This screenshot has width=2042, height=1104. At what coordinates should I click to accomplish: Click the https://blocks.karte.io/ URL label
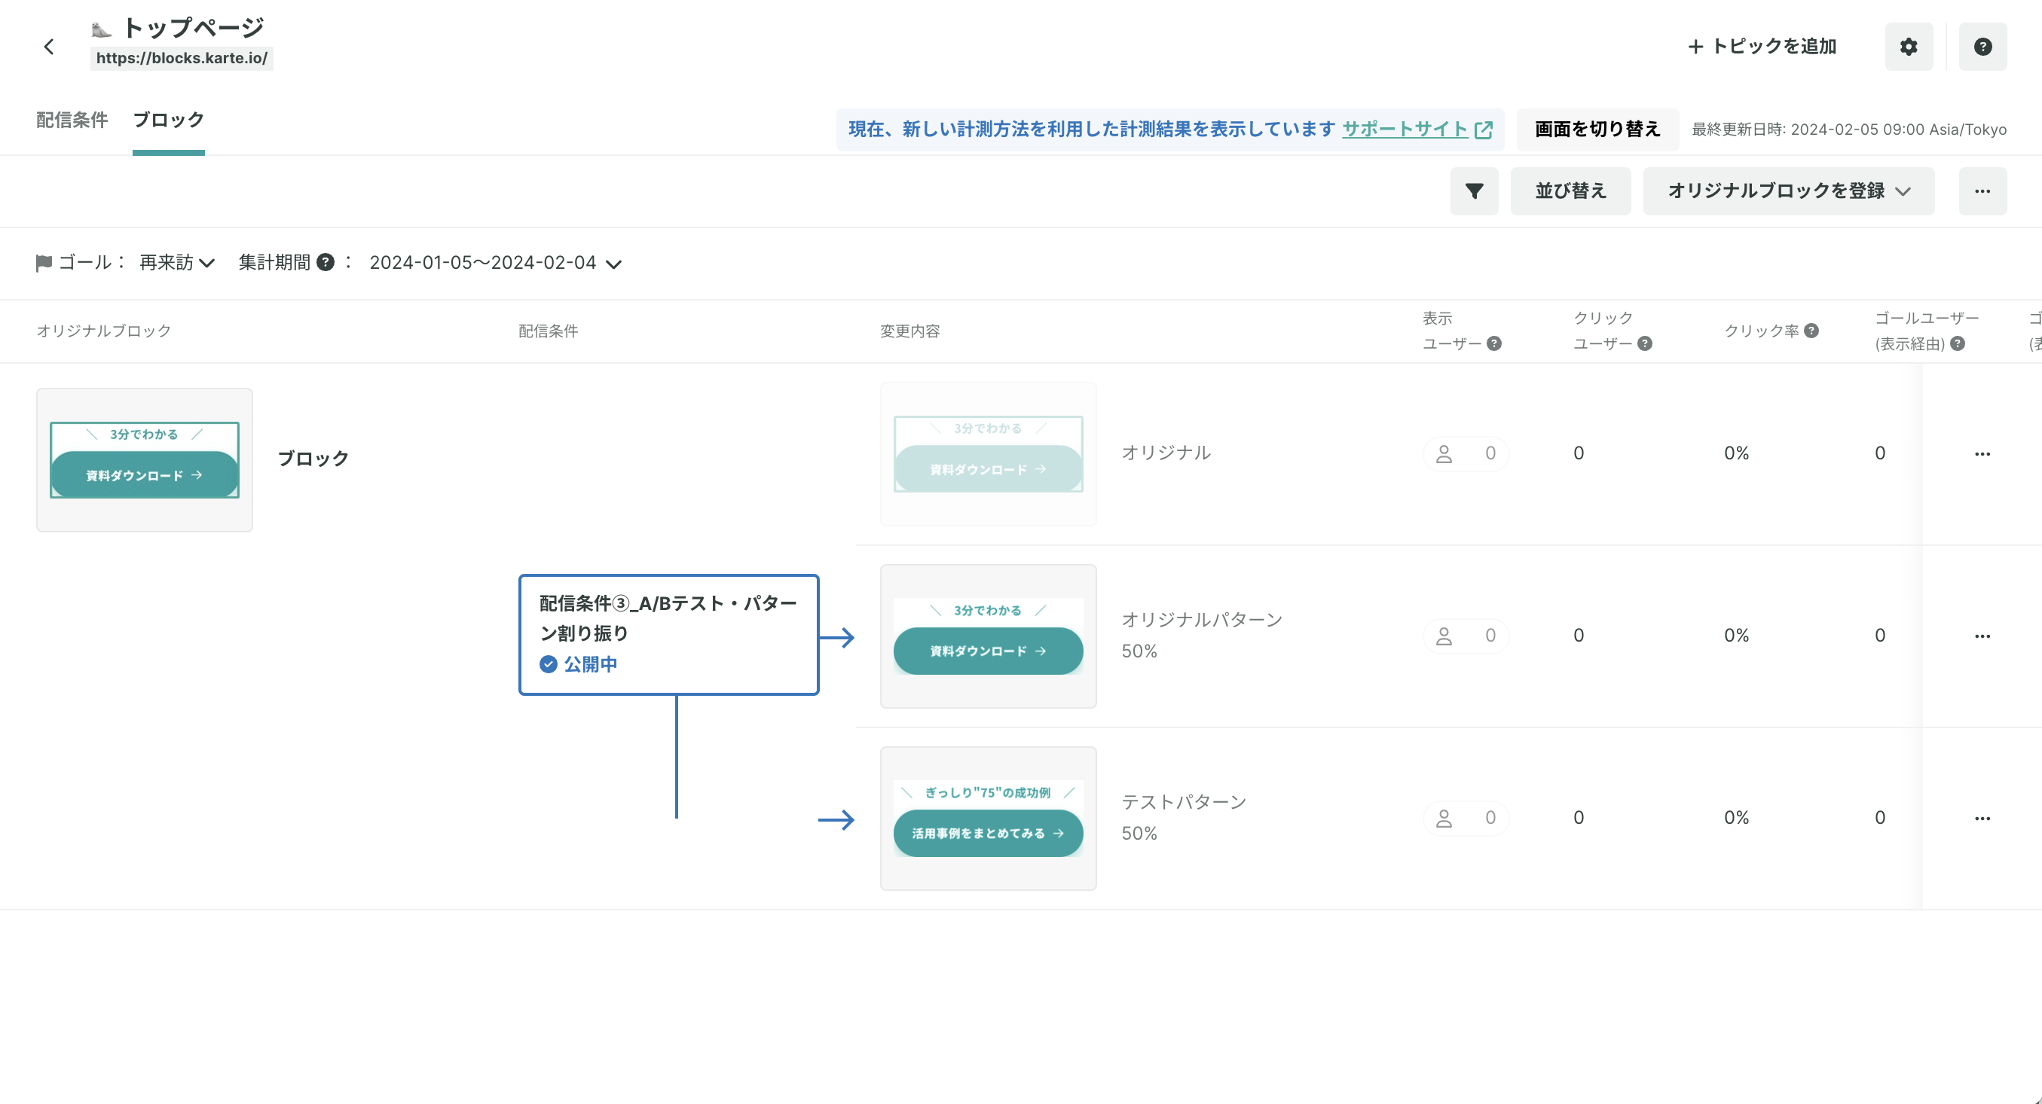[x=182, y=58]
